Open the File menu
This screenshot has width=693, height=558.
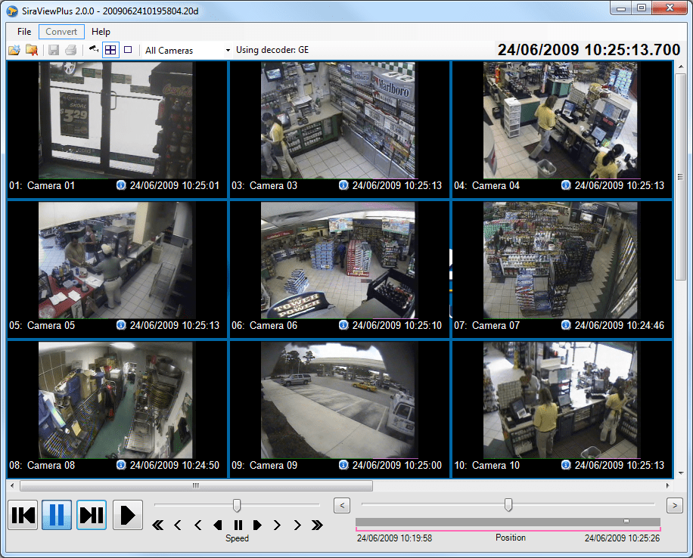[x=24, y=31]
